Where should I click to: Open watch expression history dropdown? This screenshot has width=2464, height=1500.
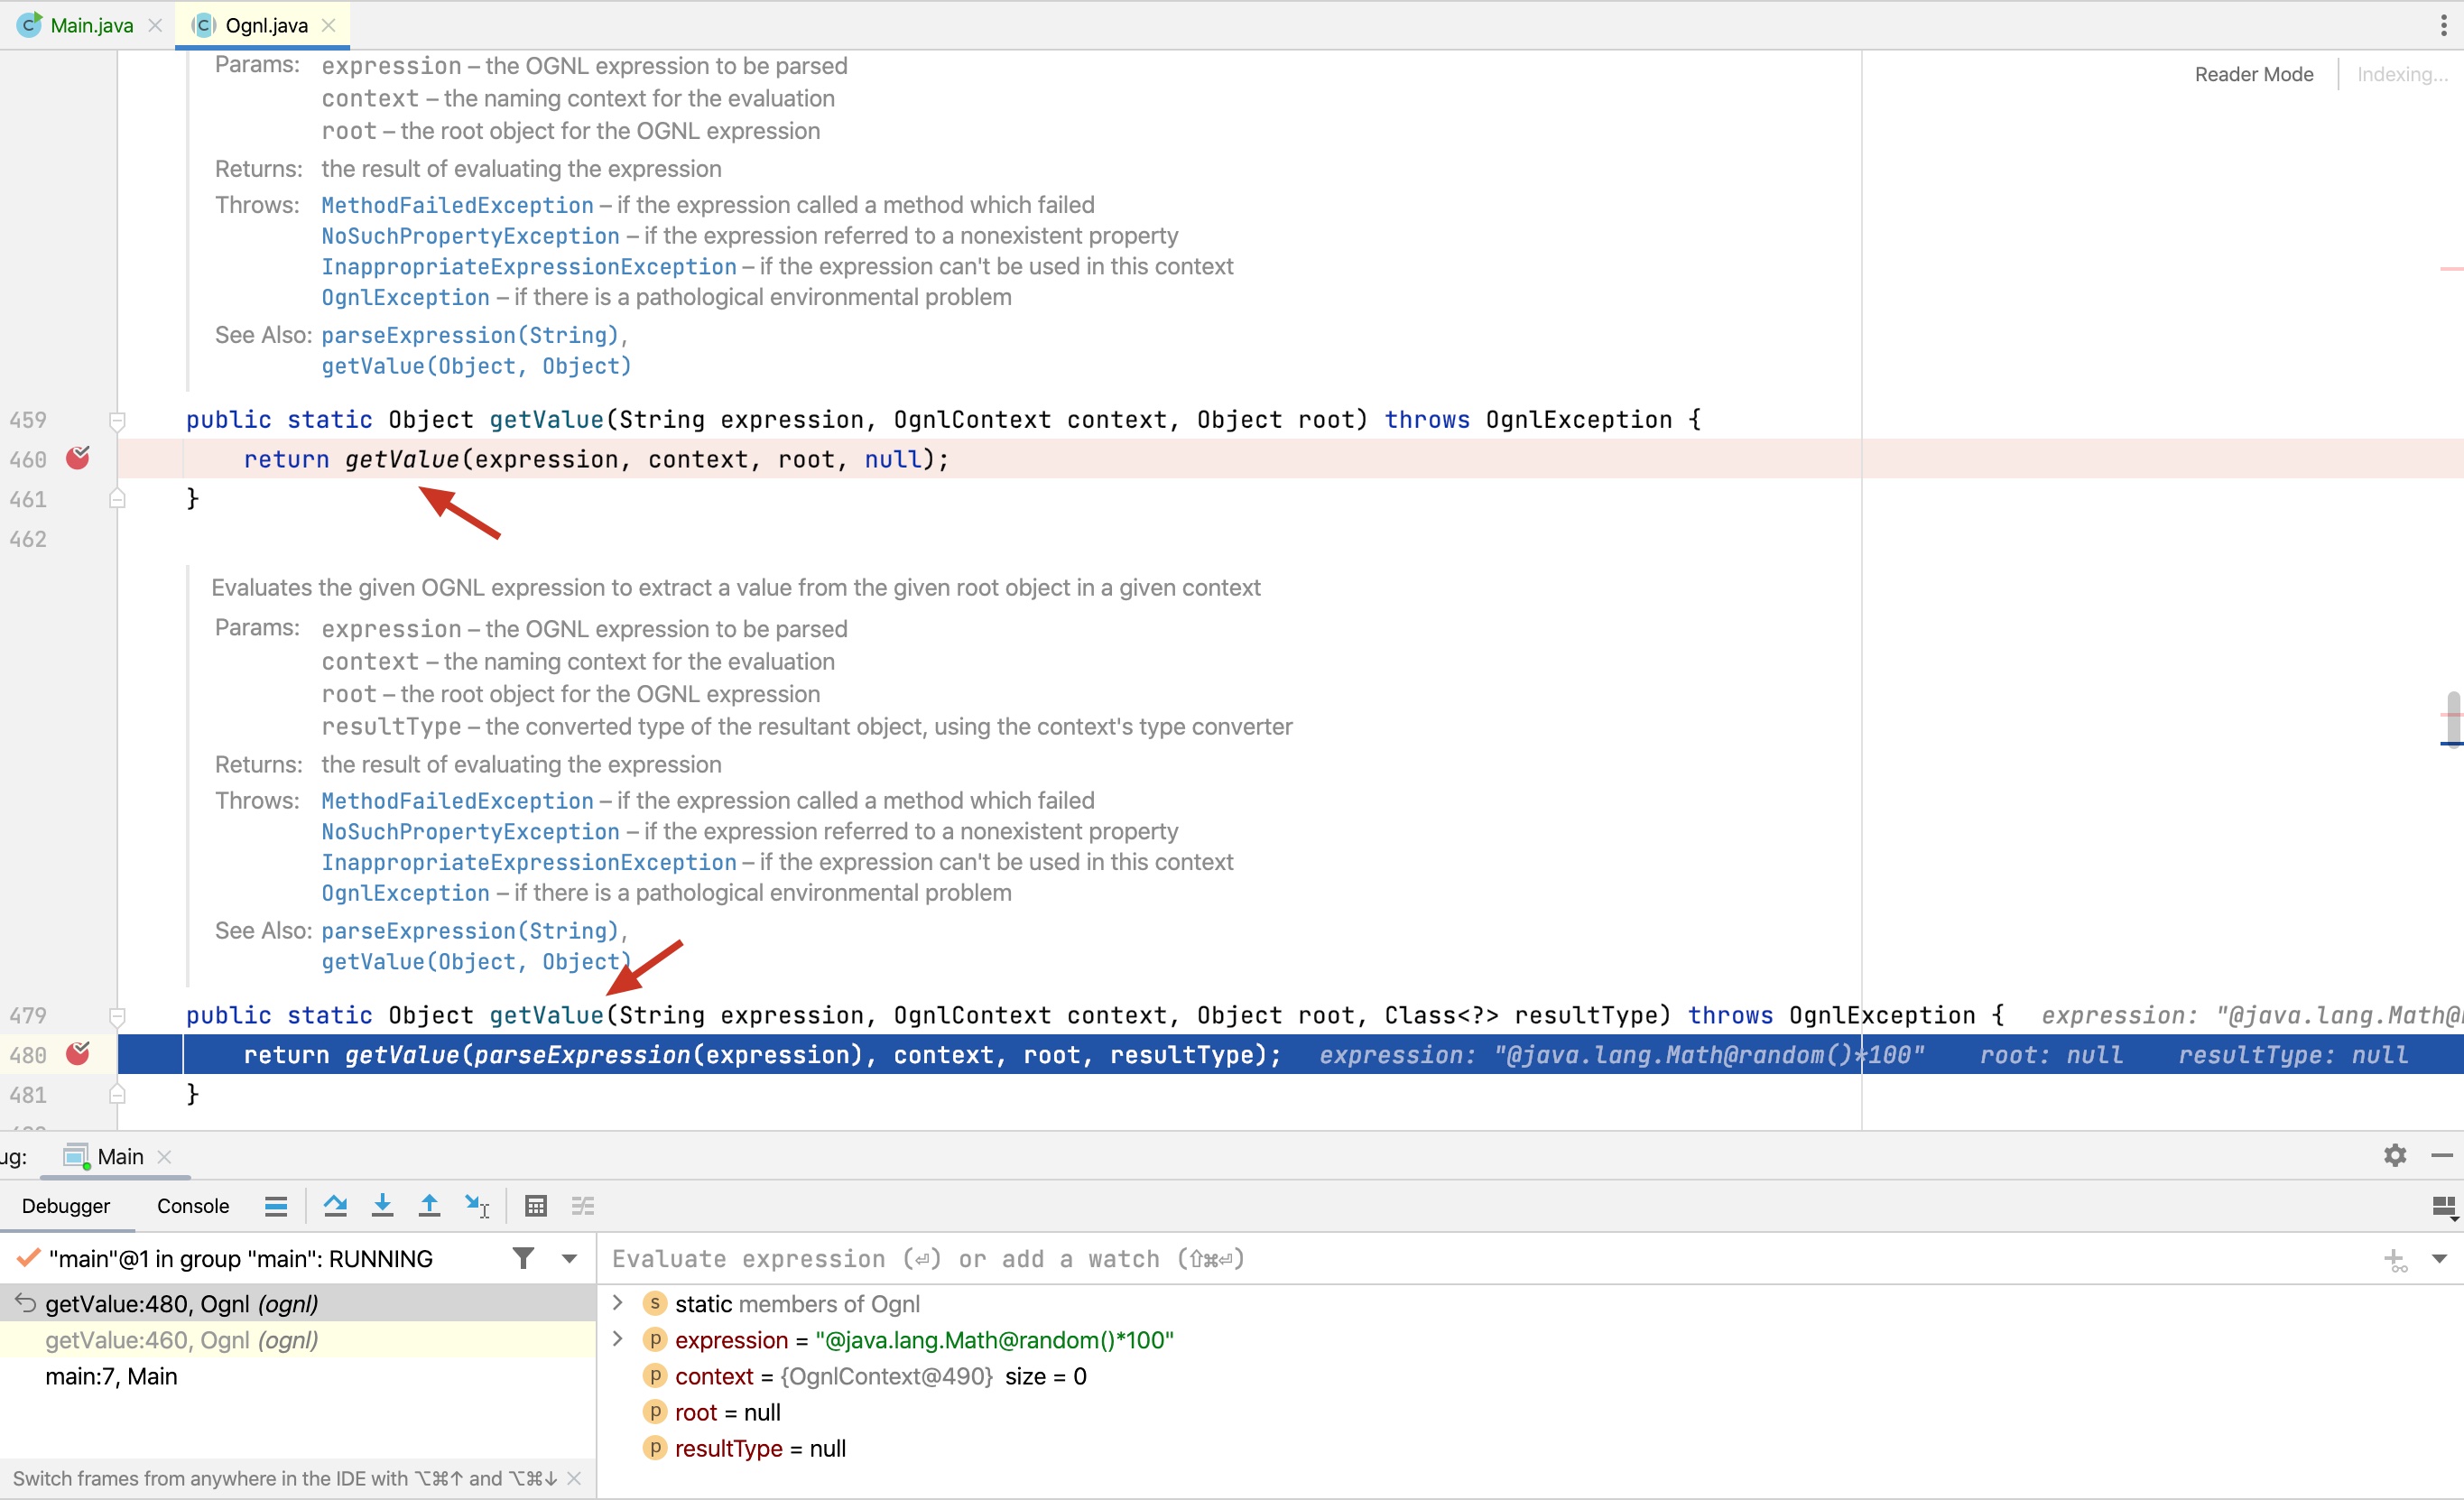2440,1258
